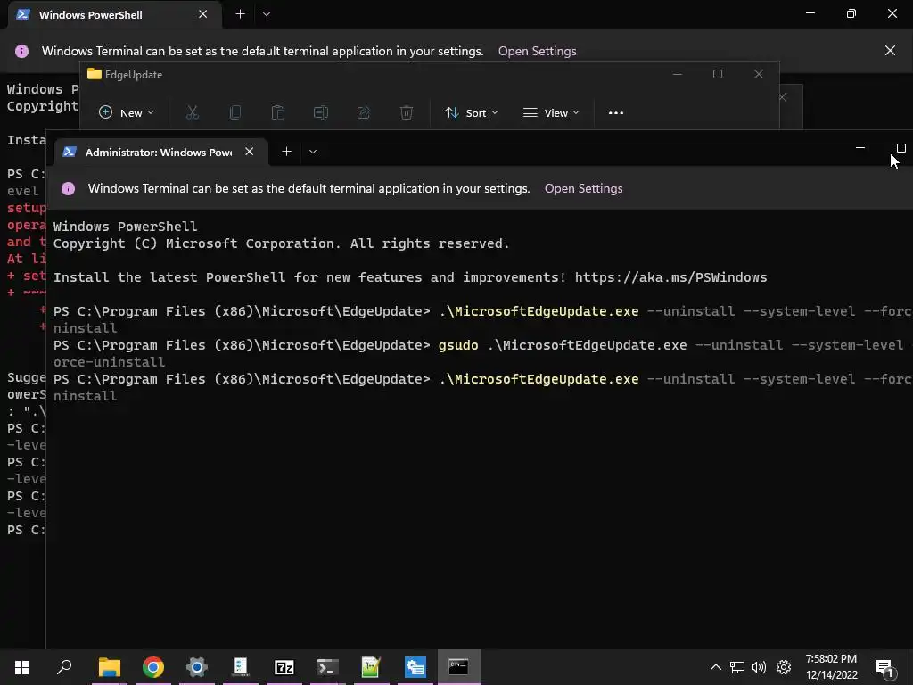The width and height of the screenshot is (913, 685).
Task: Add a new tab in background Windows PowerShell terminal
Action: pyautogui.click(x=240, y=14)
